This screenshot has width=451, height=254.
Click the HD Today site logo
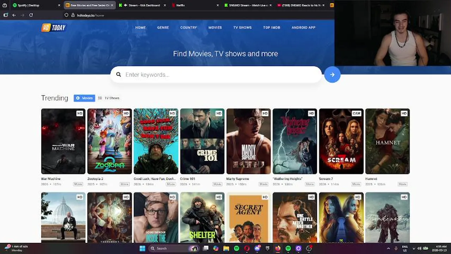pos(54,28)
